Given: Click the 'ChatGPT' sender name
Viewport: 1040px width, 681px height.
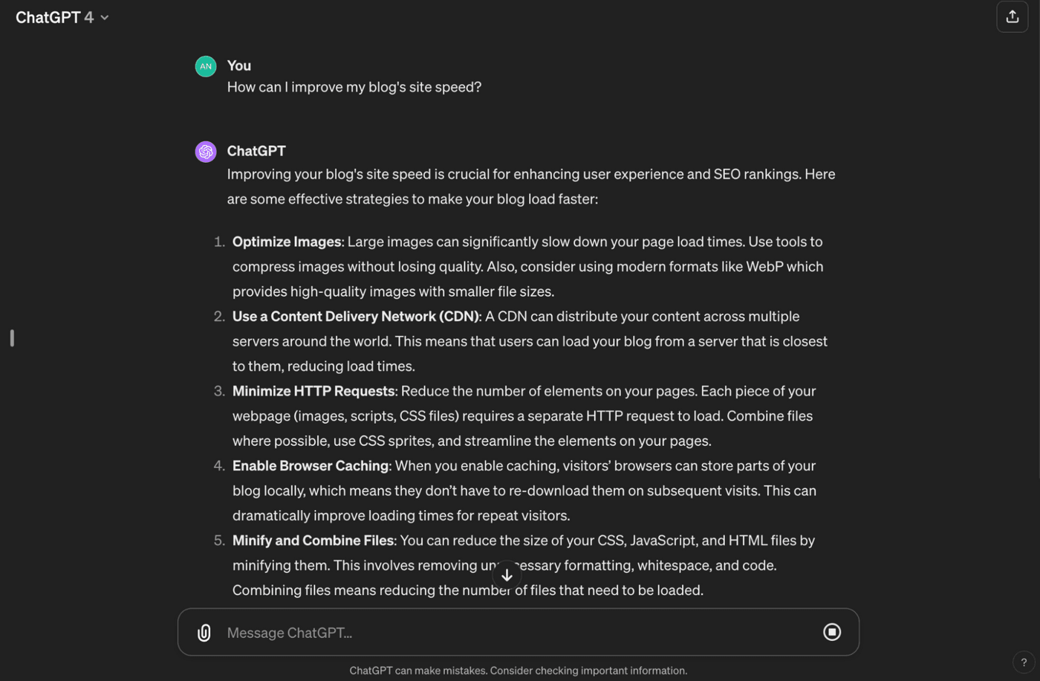Looking at the screenshot, I should 256,151.
